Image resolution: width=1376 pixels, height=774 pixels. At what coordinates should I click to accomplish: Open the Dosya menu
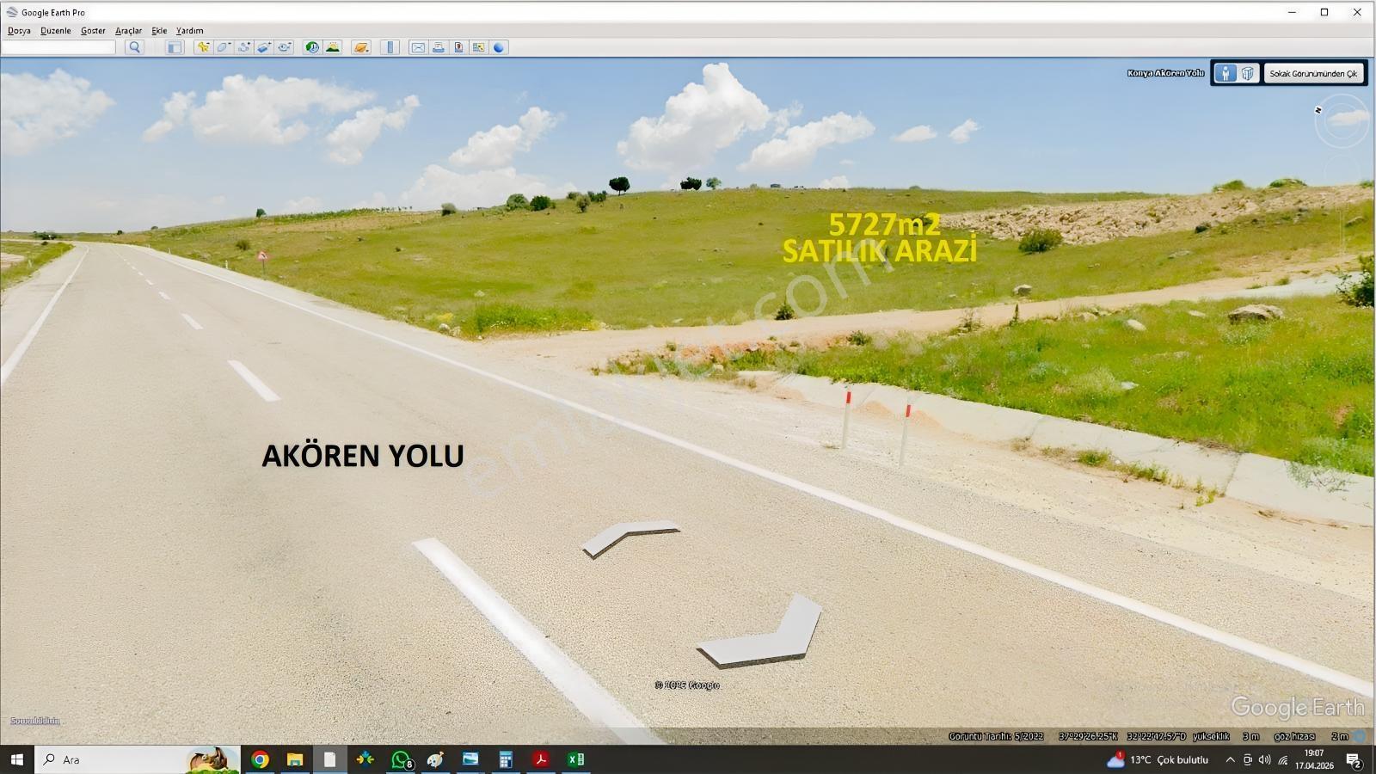pyautogui.click(x=19, y=30)
